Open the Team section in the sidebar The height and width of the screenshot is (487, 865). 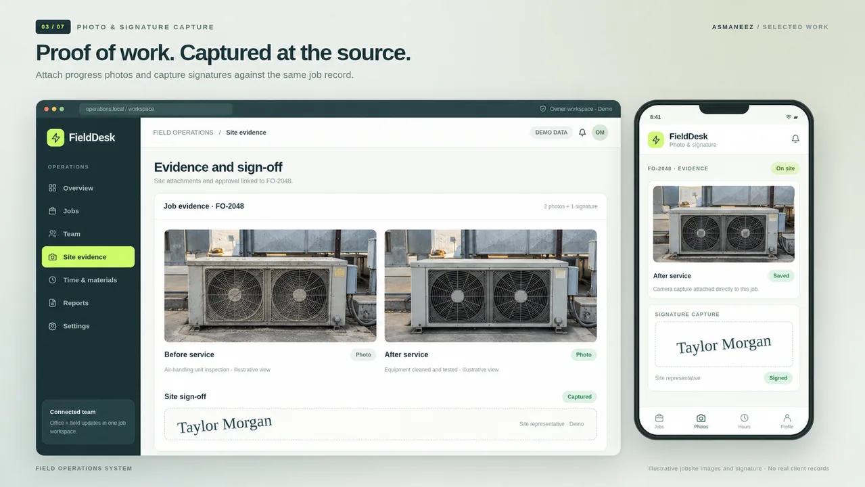88,234
